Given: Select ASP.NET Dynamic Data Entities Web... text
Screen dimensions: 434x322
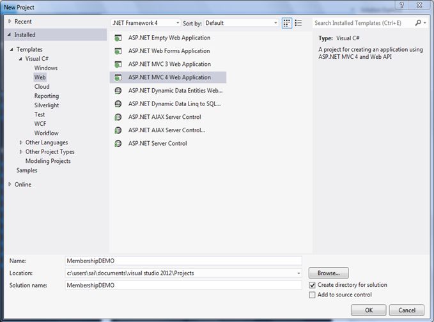Looking at the screenshot, I should pyautogui.click(x=175, y=91).
